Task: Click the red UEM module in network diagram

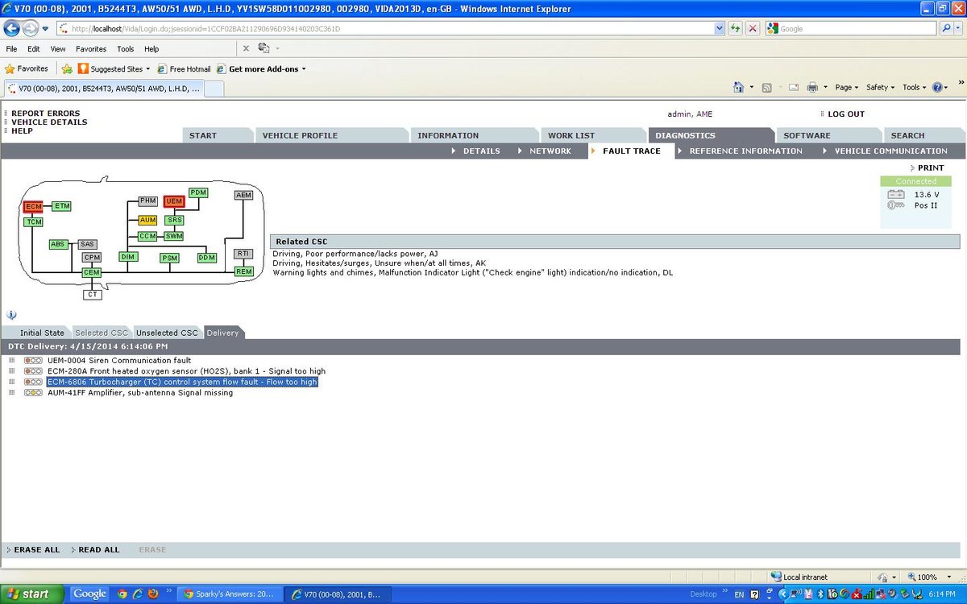Action: pyautogui.click(x=174, y=201)
